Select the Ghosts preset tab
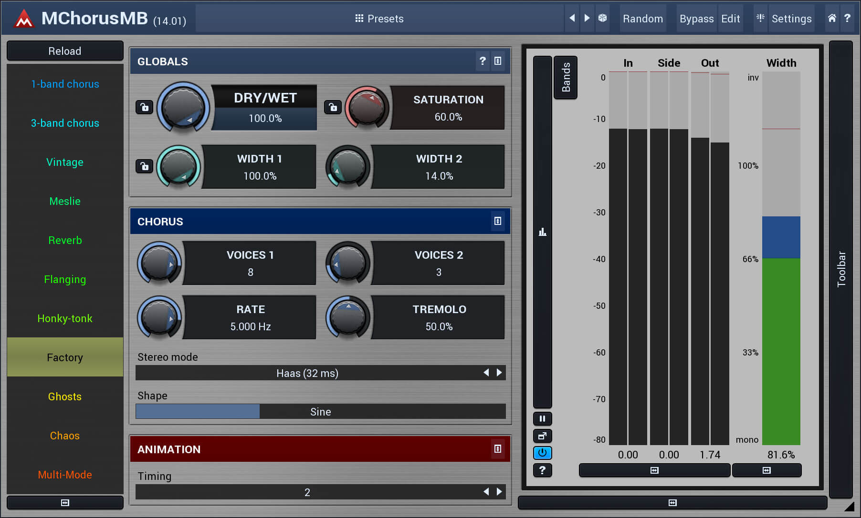Screen dimensions: 861x518 65,396
